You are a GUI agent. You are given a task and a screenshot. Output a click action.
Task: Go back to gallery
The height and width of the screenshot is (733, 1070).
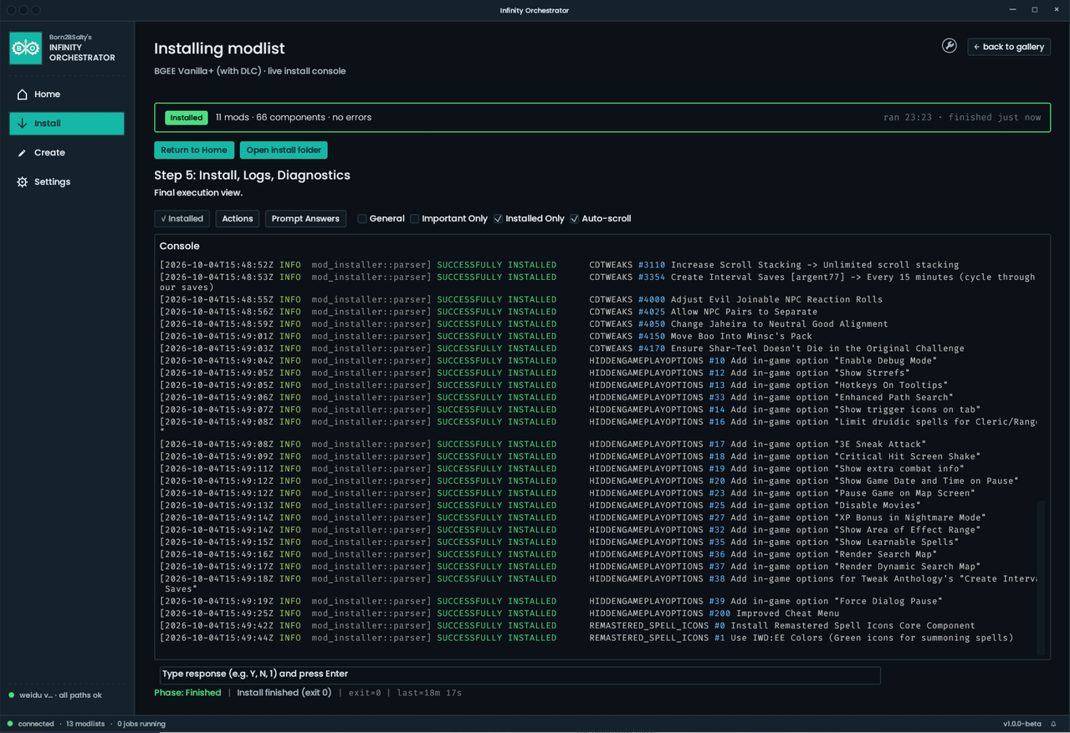pos(1009,47)
